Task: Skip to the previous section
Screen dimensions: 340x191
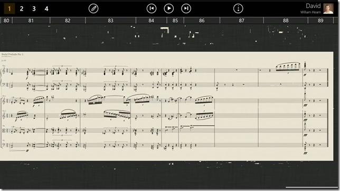Action: (152, 8)
